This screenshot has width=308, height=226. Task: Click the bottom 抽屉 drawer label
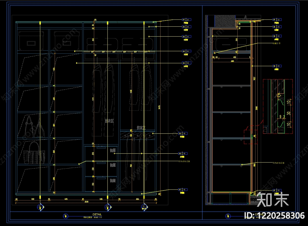tap(113, 180)
